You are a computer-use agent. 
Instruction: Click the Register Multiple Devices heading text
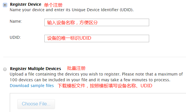(x=35, y=69)
